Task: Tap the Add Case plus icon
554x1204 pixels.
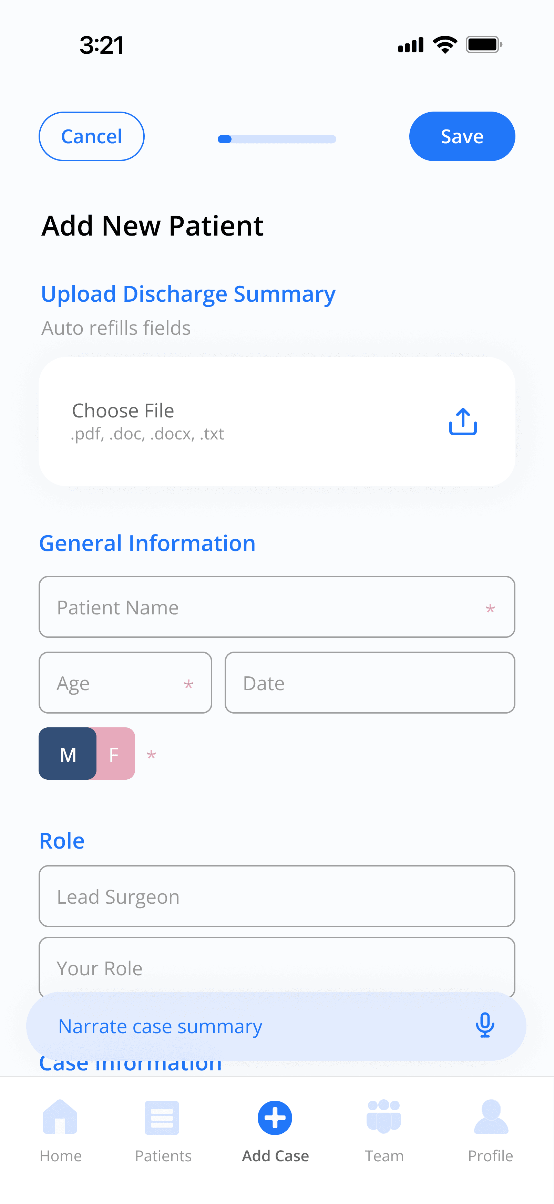Action: (x=275, y=1118)
